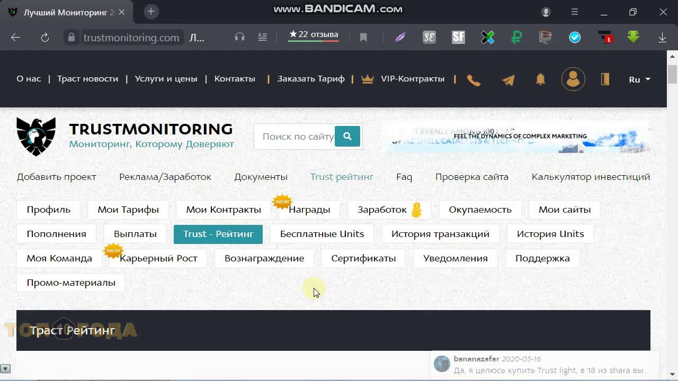Expand the Ru language dropdown
This screenshot has height=381, width=678.
pos(639,79)
